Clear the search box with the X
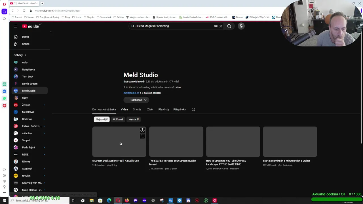The height and width of the screenshot is (204, 363). 221,26
